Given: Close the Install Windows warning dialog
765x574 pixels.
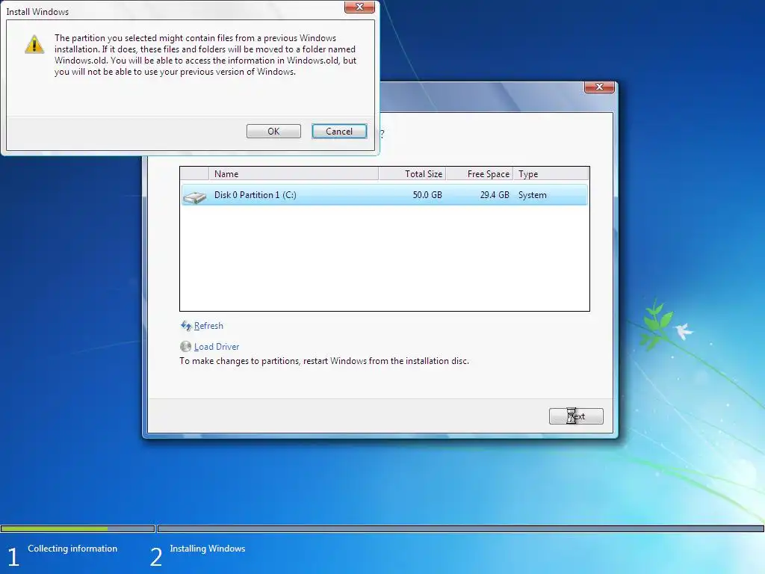Looking at the screenshot, I should tap(359, 7).
